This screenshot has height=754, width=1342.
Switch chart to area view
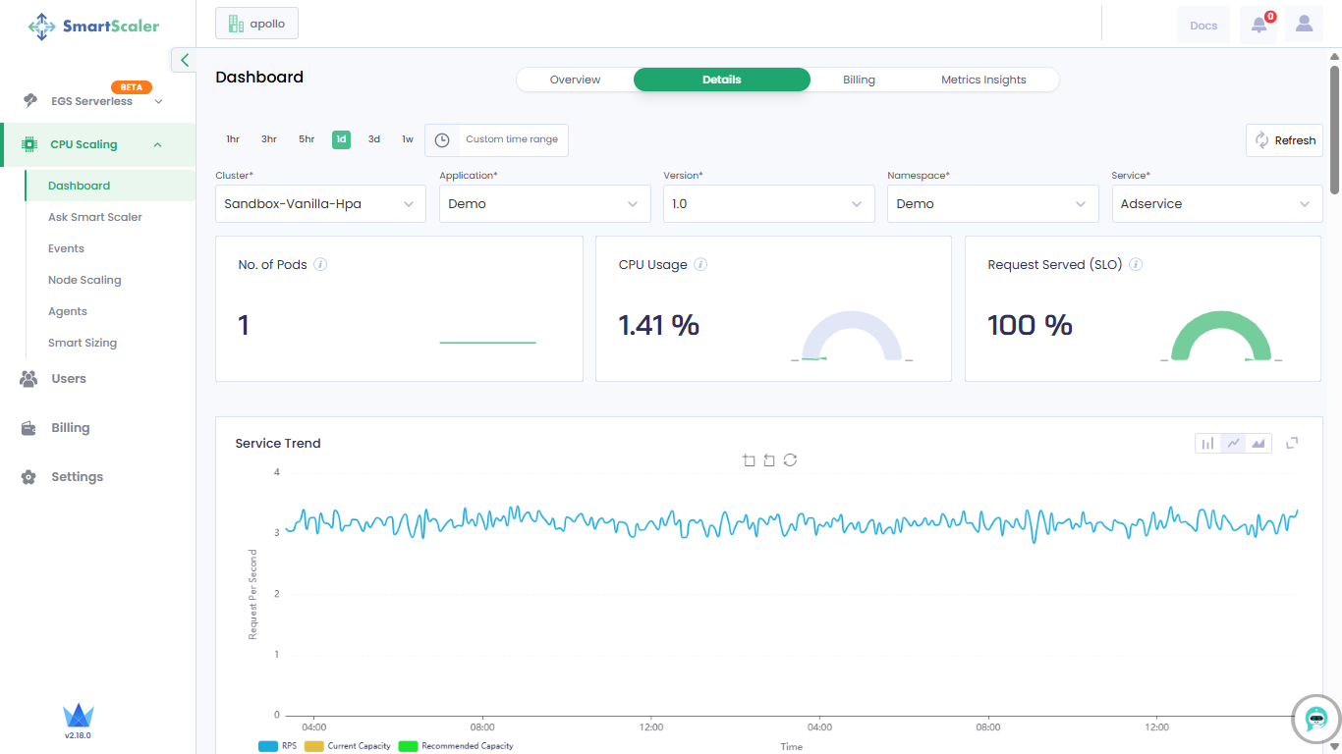1258,444
